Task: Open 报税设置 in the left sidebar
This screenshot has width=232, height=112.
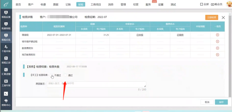Action: pyautogui.click(x=6, y=14)
